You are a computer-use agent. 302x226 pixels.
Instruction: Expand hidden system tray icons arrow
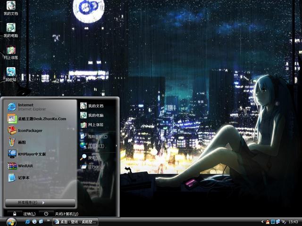click(x=262, y=222)
